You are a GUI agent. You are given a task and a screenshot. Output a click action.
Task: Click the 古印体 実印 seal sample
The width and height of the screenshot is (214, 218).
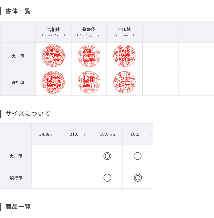124,56
